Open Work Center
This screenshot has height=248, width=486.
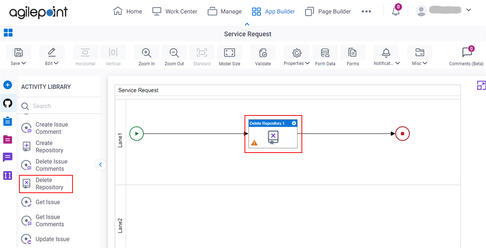175,11
